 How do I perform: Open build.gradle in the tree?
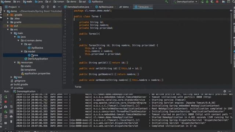(21, 85)
